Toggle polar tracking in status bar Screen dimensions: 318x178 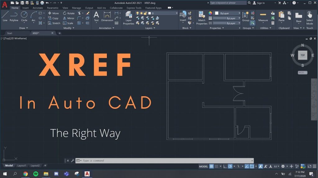click(x=230, y=166)
